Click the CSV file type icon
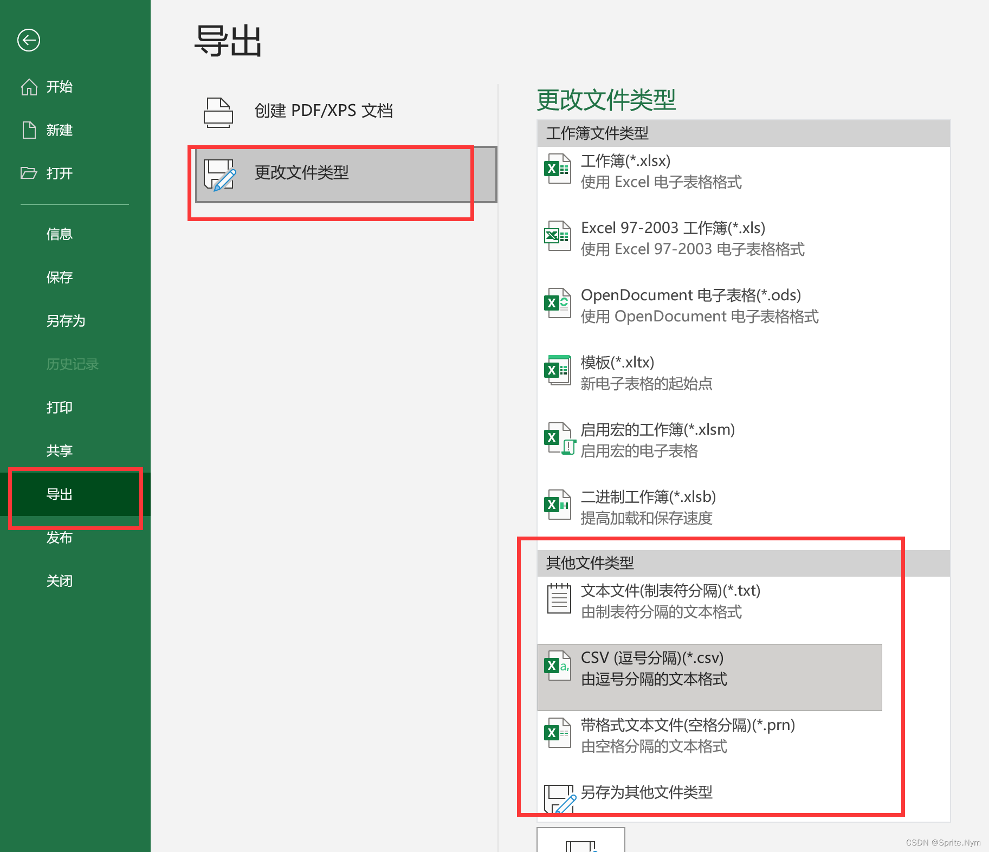This screenshot has height=852, width=989. tap(558, 666)
